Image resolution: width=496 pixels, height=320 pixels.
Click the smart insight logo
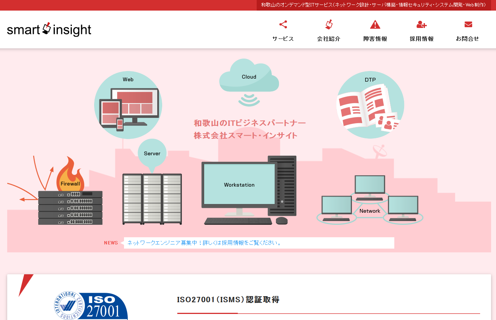click(49, 29)
